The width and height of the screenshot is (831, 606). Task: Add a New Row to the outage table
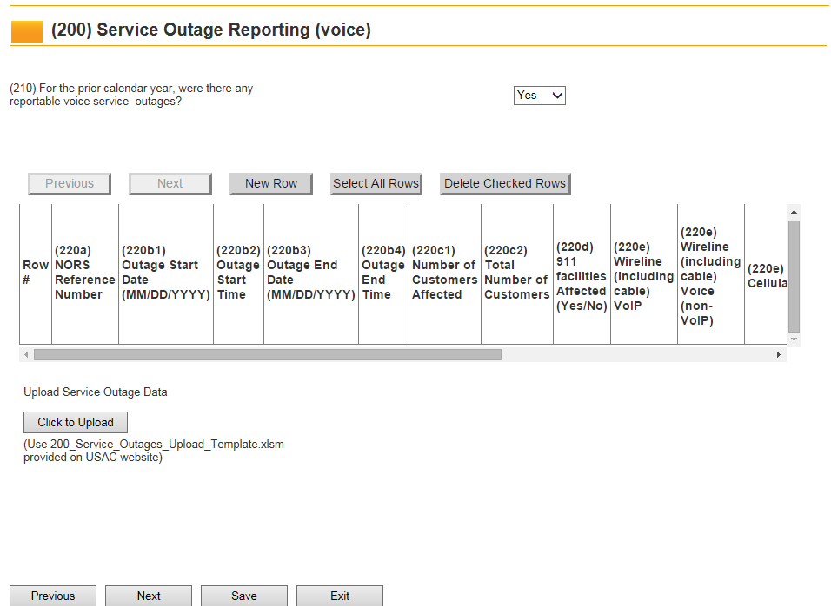[x=271, y=184]
